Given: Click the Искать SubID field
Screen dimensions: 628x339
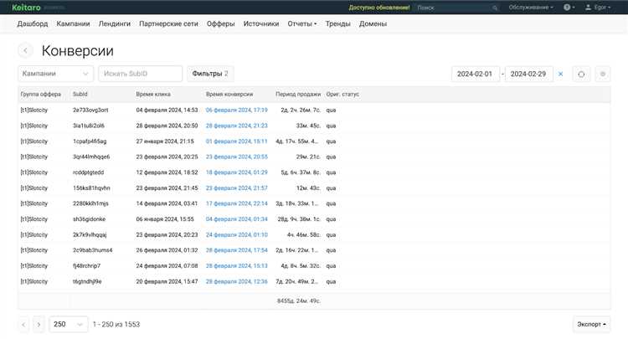Looking at the screenshot, I should pyautogui.click(x=140, y=74).
